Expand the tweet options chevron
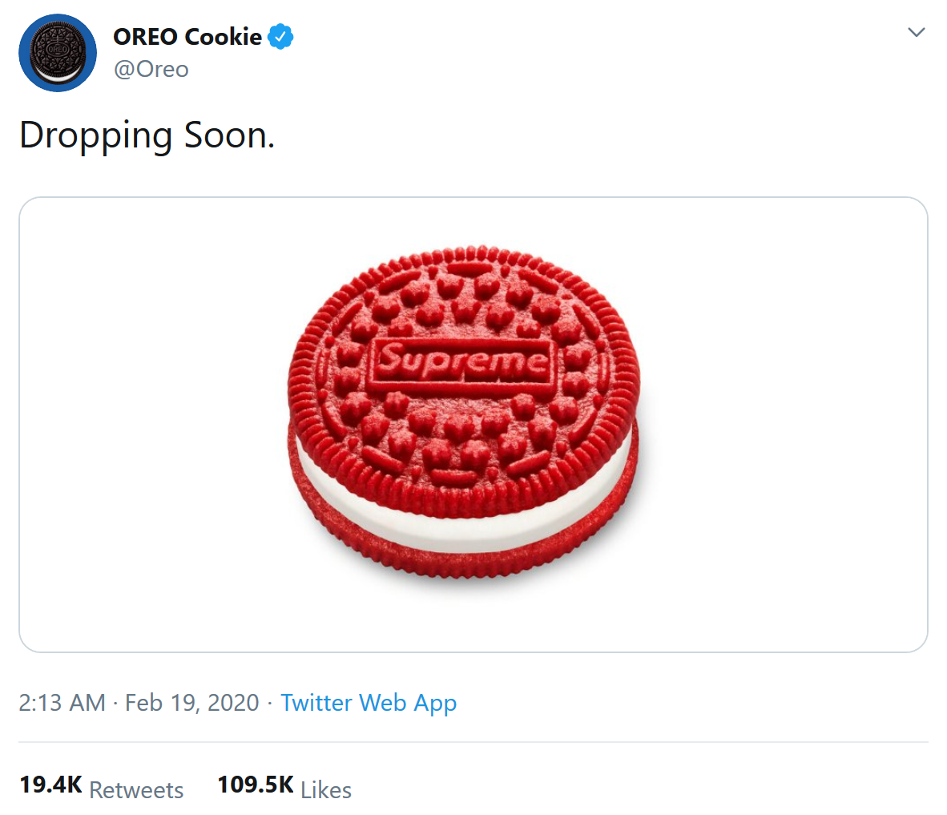947x815 pixels. [x=917, y=33]
